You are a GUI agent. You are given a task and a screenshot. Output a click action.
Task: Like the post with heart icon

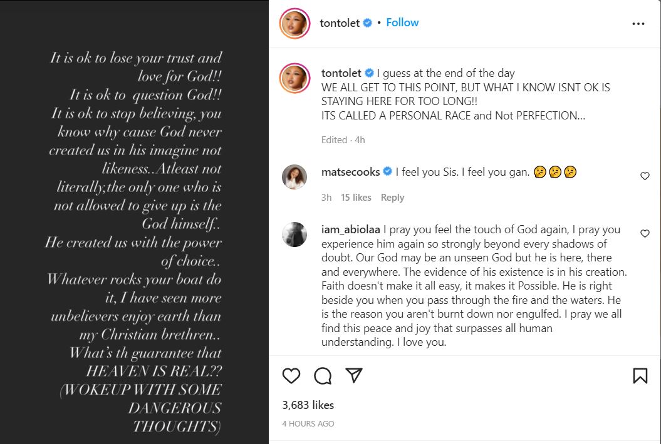point(291,376)
